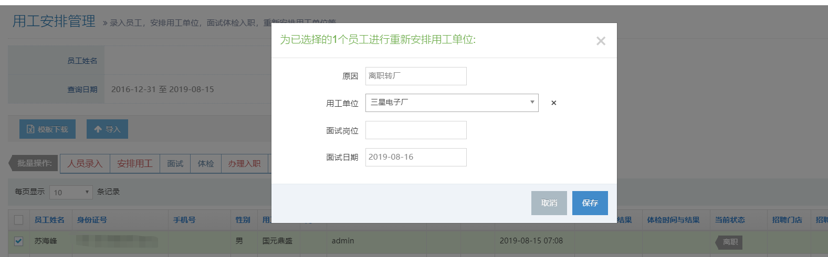Open the 面试日期 date field
The image size is (828, 257).
415,157
